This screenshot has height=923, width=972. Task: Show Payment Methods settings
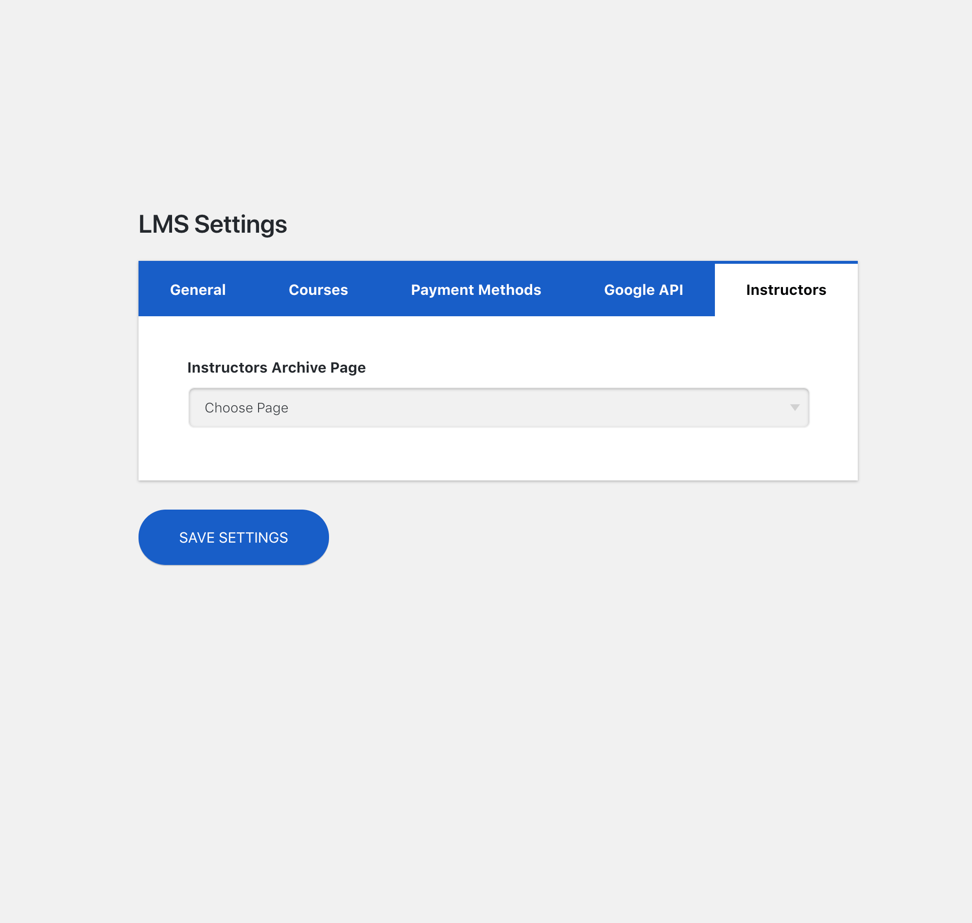click(475, 290)
